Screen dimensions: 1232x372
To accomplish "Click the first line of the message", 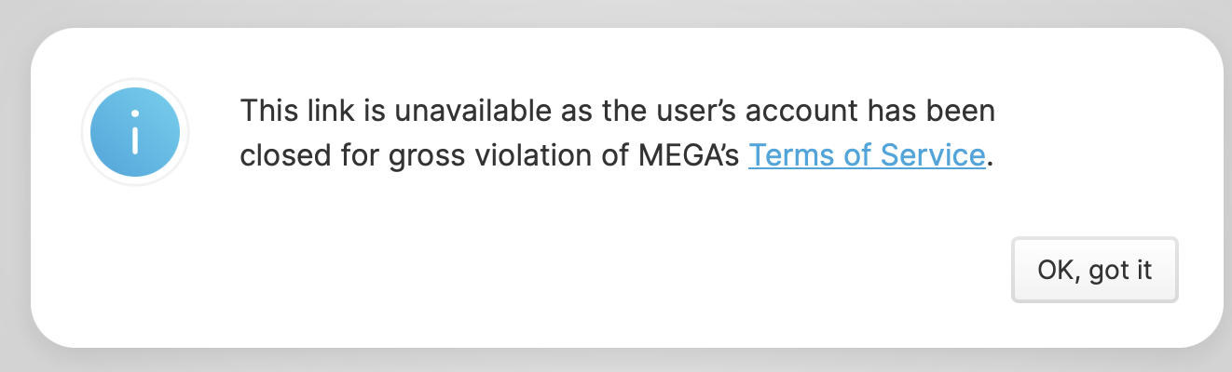I will coord(618,112).
